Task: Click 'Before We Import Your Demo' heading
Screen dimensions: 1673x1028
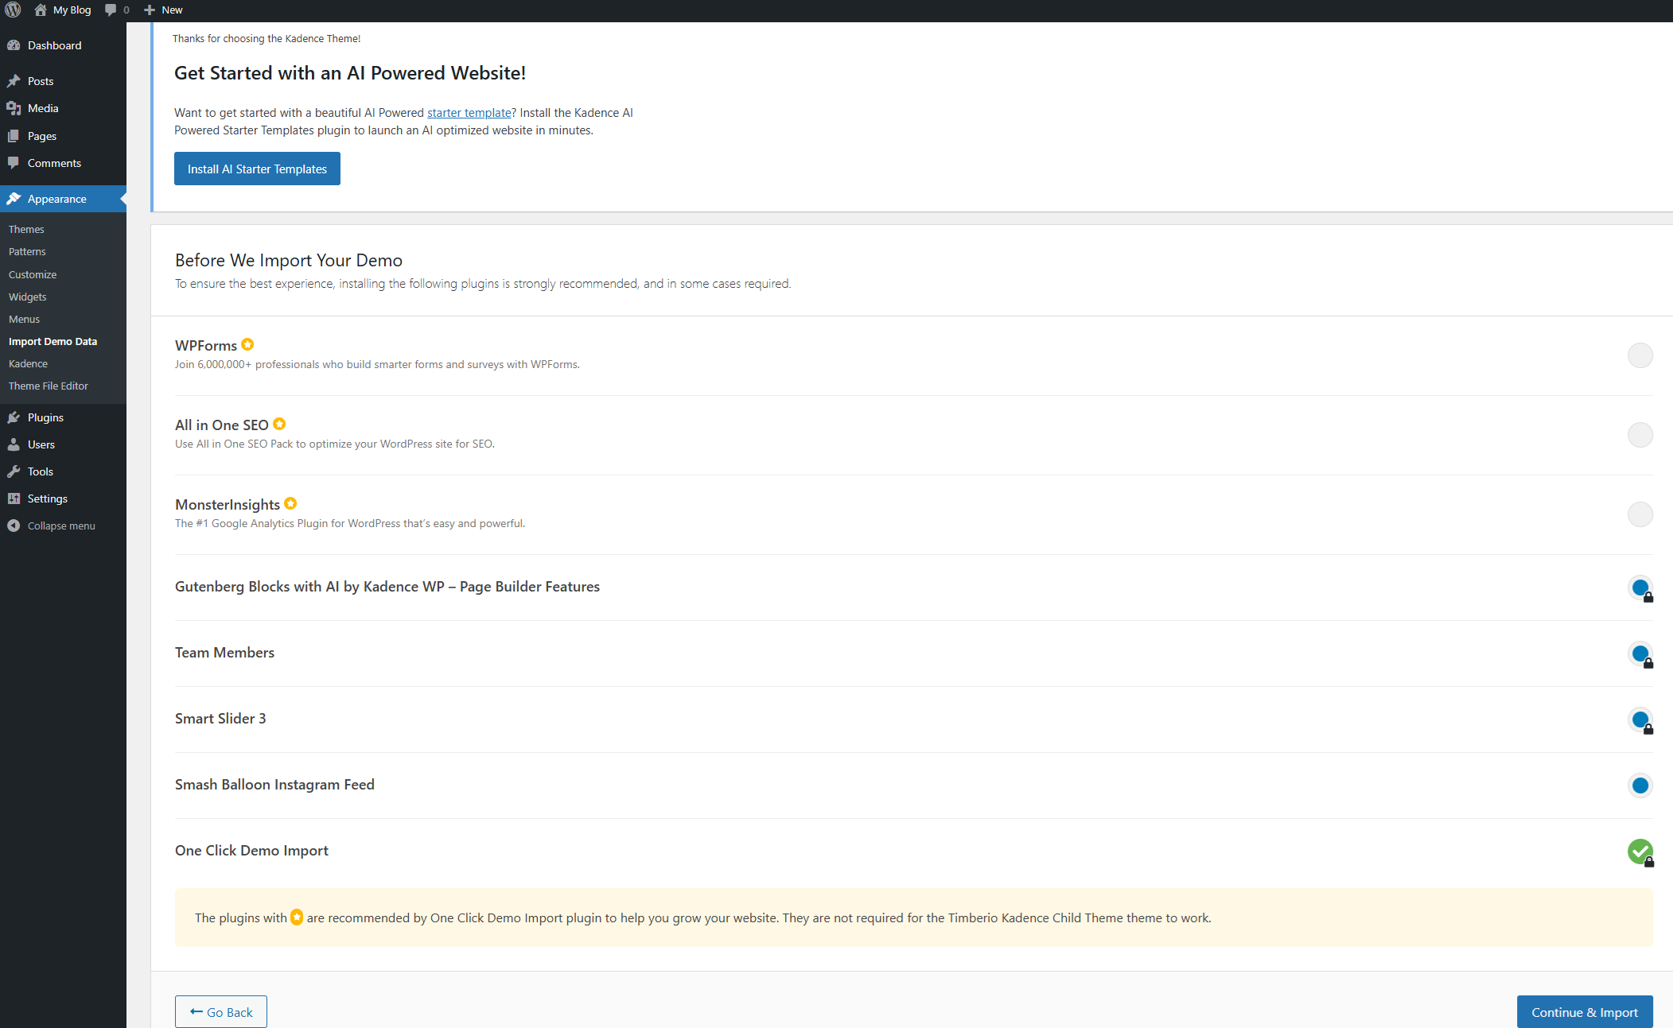Action: click(289, 260)
